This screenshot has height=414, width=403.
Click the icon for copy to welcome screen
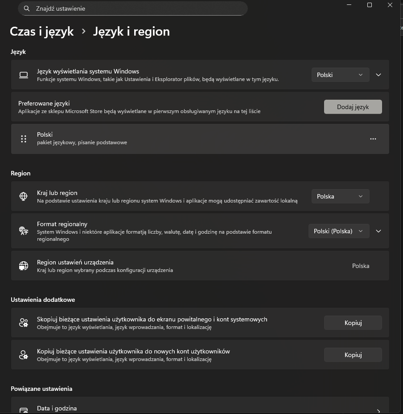[24, 323]
